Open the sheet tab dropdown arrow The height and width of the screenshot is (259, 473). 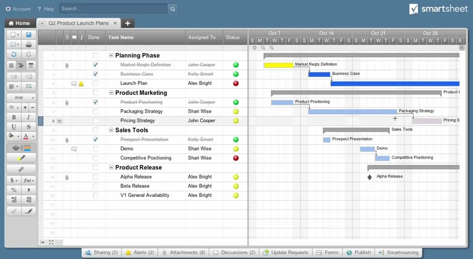(x=42, y=23)
